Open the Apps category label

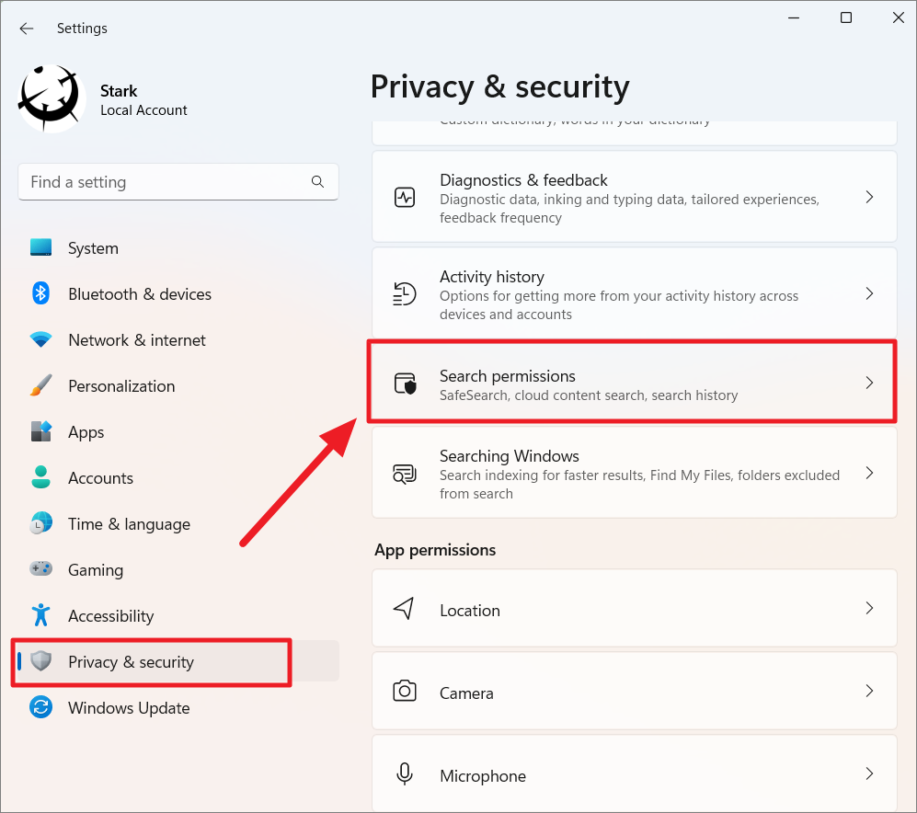pos(86,432)
